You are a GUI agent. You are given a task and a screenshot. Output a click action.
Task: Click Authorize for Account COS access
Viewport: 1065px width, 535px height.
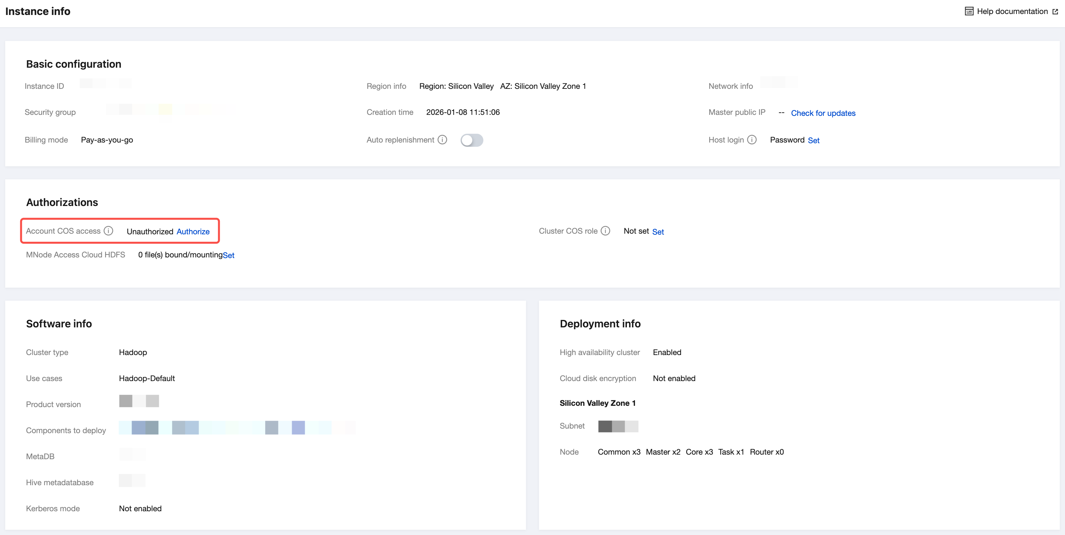[x=193, y=231]
